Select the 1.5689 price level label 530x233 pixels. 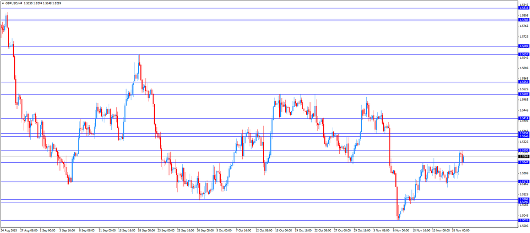coord(523,46)
